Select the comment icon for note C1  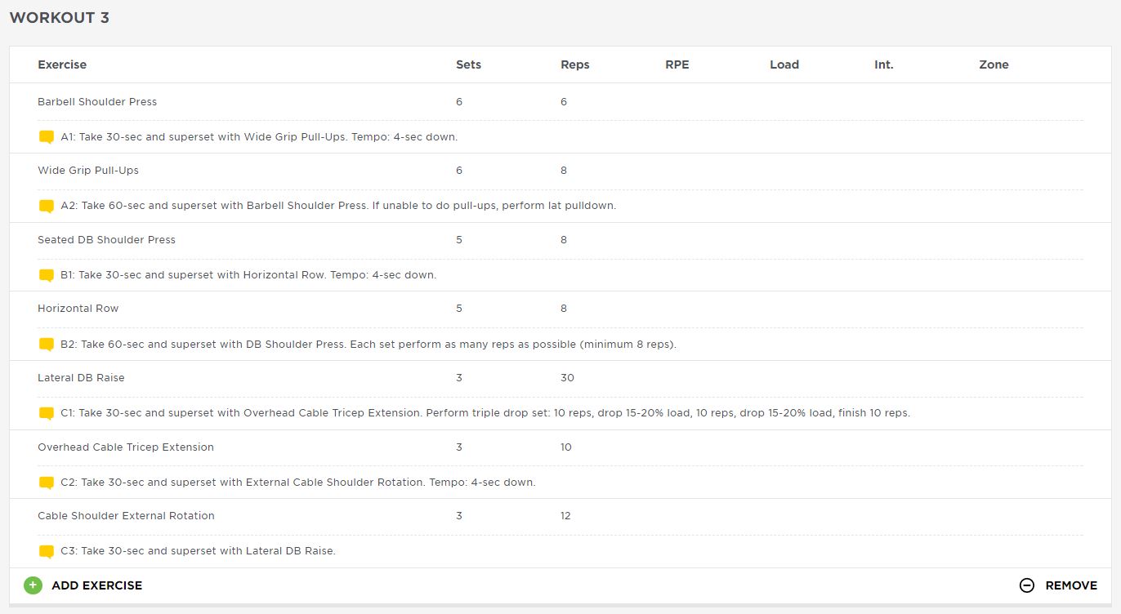tap(47, 413)
